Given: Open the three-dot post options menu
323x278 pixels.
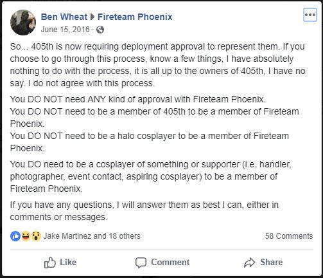Looking at the screenshot, I should (310, 15).
